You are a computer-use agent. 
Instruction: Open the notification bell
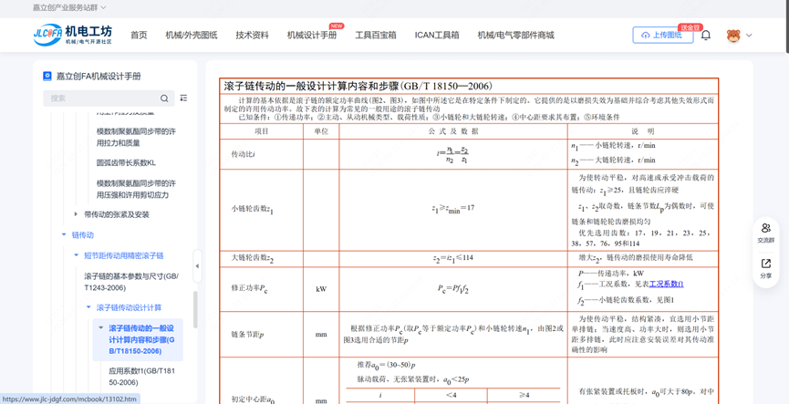705,36
